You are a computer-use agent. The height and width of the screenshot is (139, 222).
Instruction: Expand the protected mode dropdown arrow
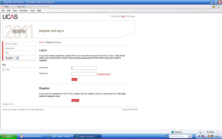click(x=203, y=132)
